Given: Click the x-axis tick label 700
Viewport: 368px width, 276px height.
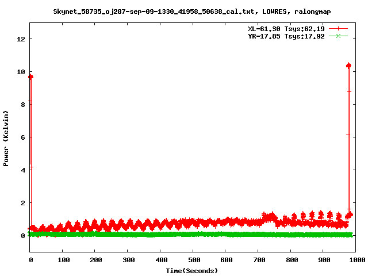Looking at the screenshot, I should (x=259, y=260).
